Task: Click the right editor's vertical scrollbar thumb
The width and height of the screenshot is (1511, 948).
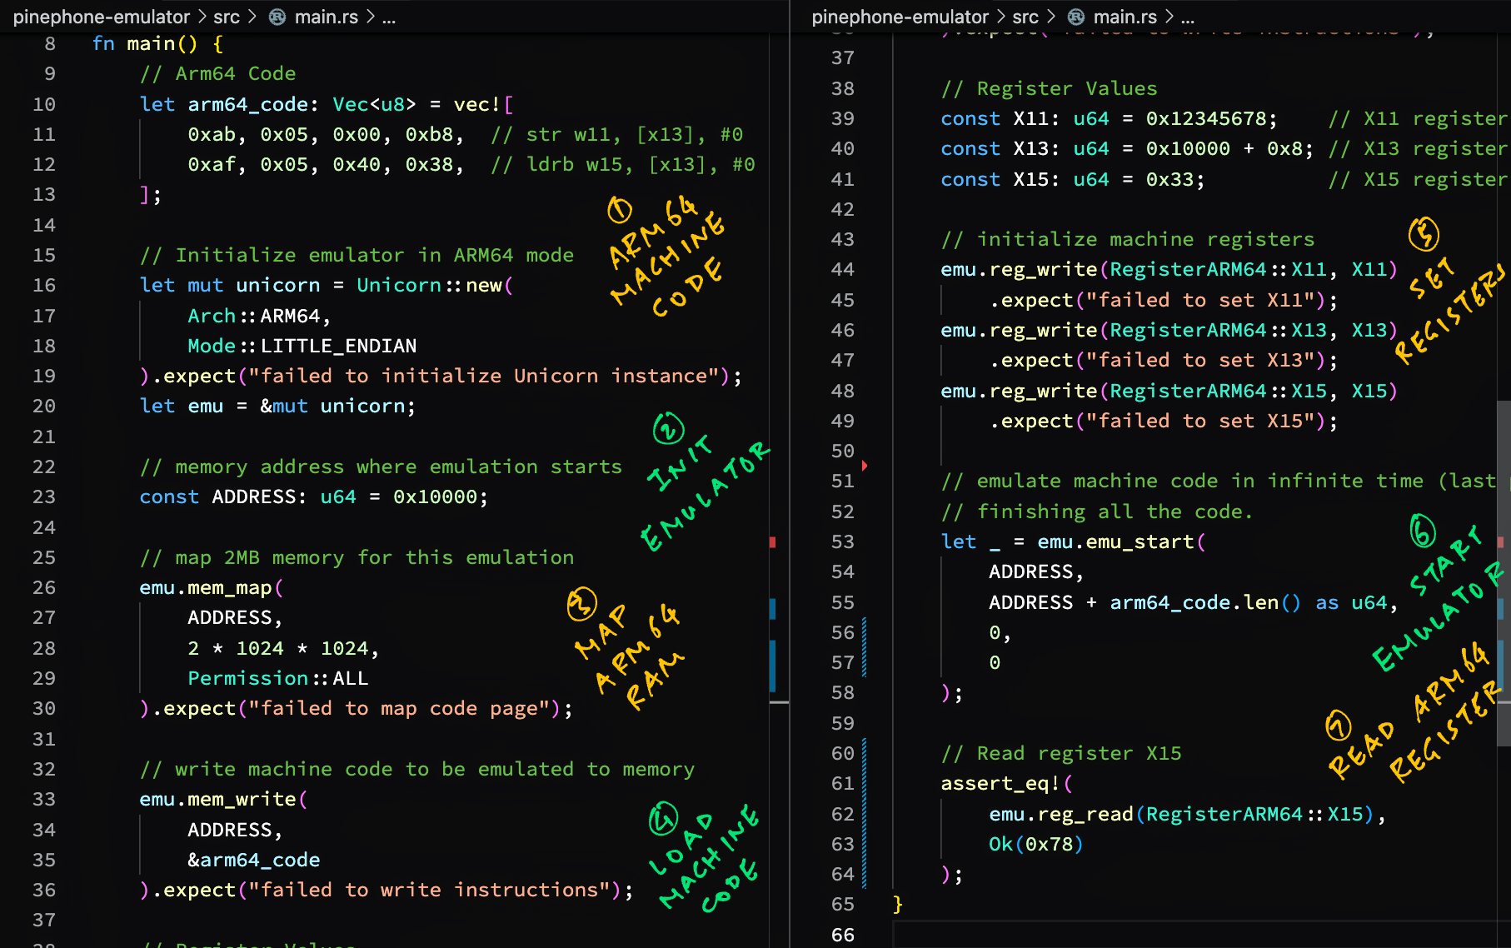Action: tap(1504, 573)
